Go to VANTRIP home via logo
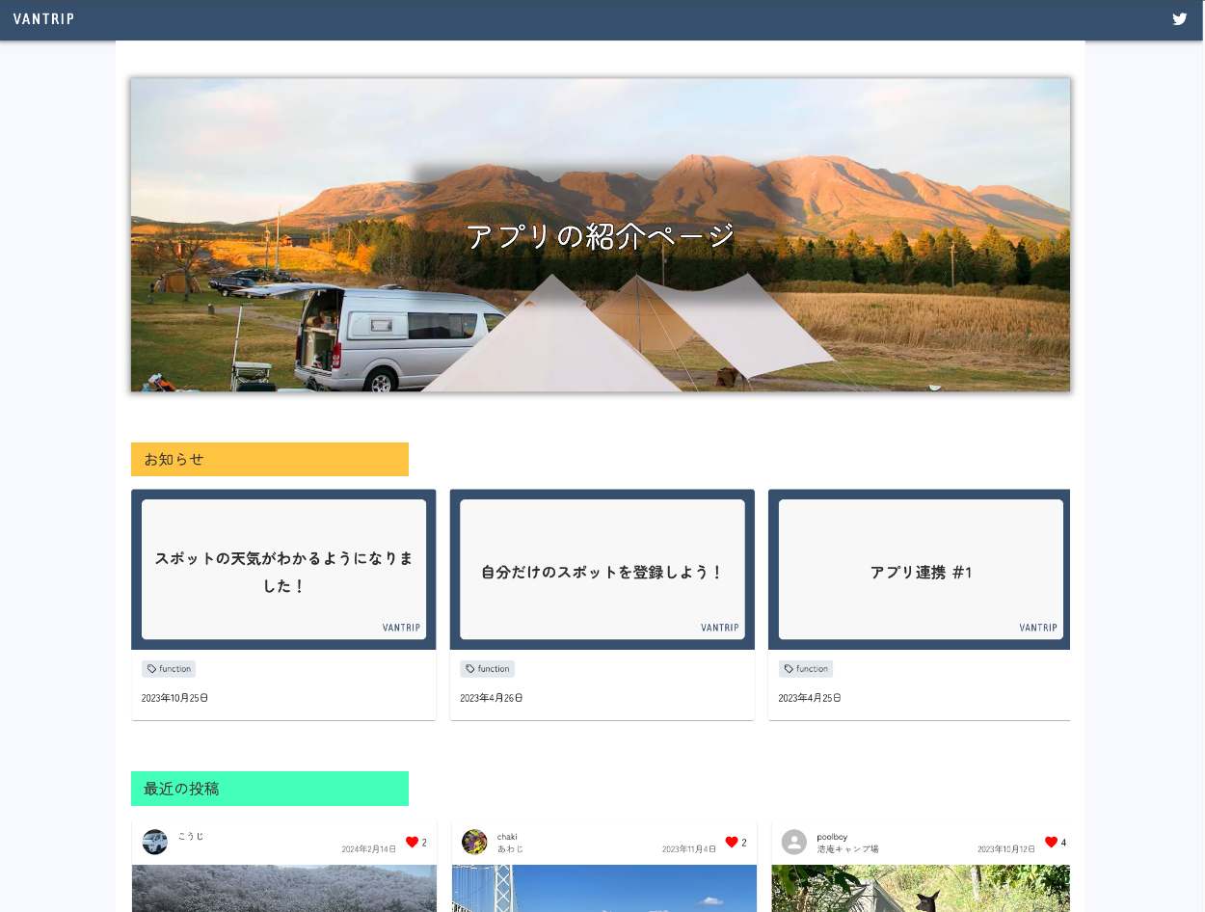 coord(44,19)
